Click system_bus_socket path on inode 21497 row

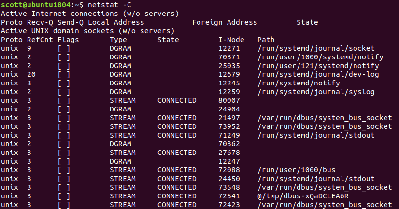click(x=325, y=118)
